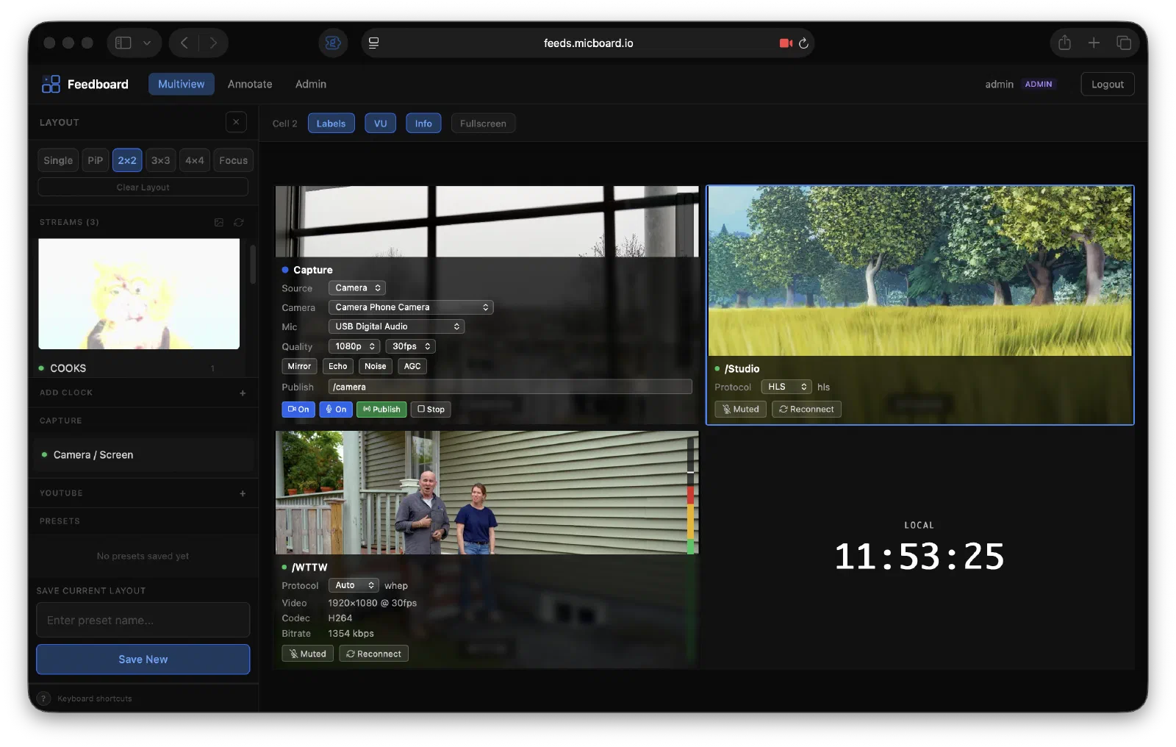Click the COOKS stream thumbnail
This screenshot has height=747, width=1176.
tap(139, 293)
